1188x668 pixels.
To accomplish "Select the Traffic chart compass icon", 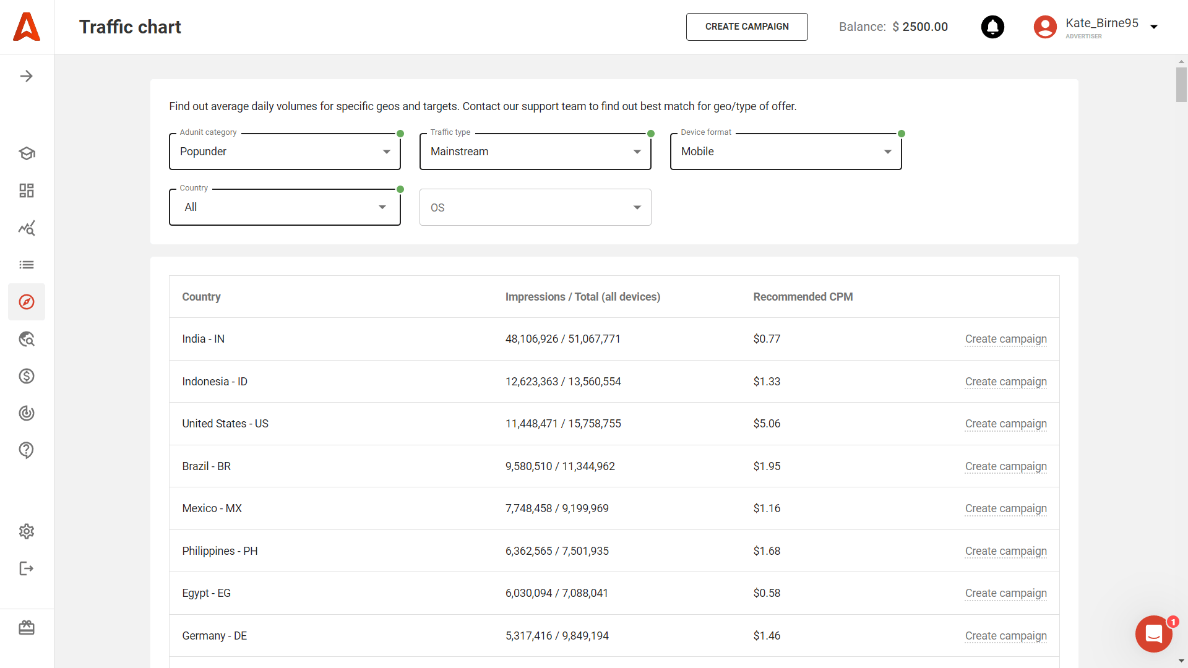I will point(27,302).
